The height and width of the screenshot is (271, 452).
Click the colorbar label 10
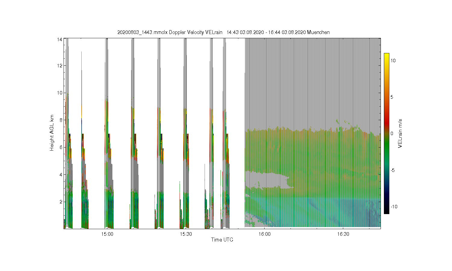(393, 61)
